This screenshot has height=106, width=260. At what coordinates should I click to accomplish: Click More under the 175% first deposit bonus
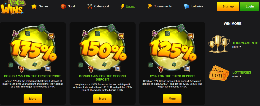pyautogui.click(x=33, y=99)
